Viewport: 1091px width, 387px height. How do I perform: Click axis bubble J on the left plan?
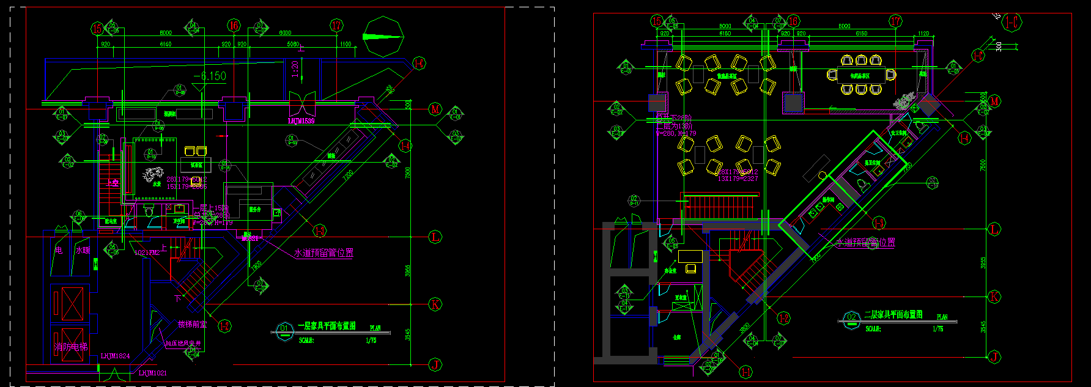tap(435, 365)
